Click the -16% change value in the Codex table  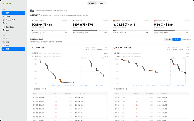pyautogui.click(x=55, y=117)
